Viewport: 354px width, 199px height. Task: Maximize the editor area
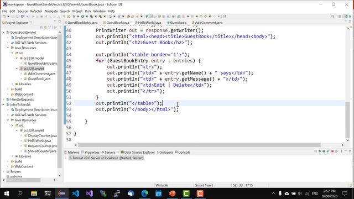pos(350,22)
